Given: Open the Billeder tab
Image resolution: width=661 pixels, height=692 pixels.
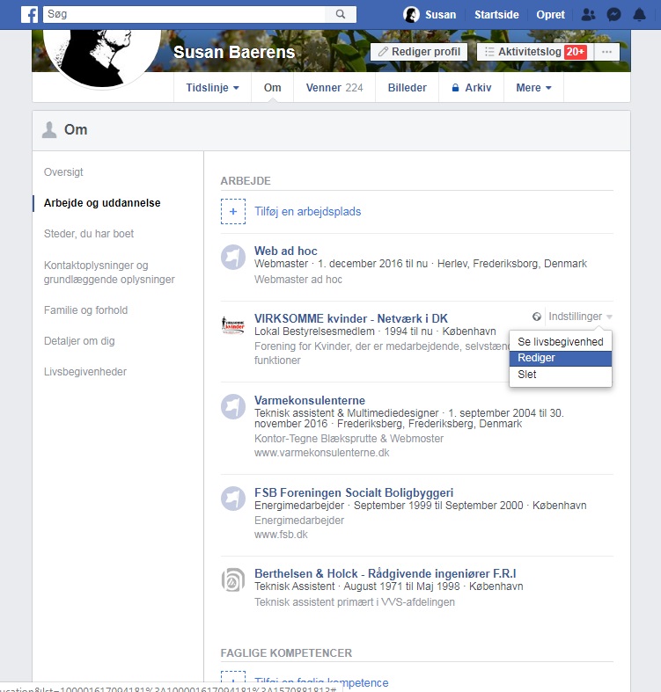Looking at the screenshot, I should (407, 87).
